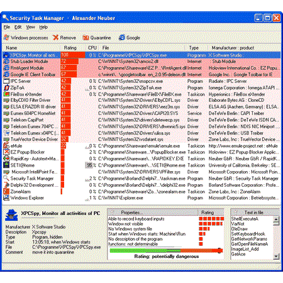Screen dimensions: 283x283
Task: Click 'Start when Windows starts: Machine\Run' property
Action: [x=147, y=234]
